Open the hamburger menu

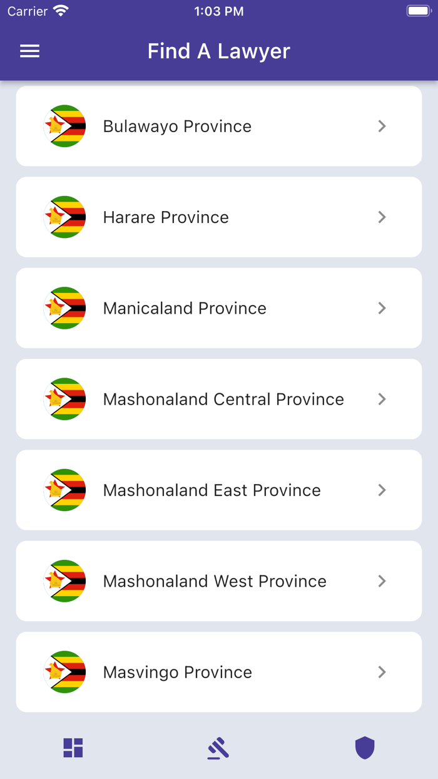click(29, 51)
